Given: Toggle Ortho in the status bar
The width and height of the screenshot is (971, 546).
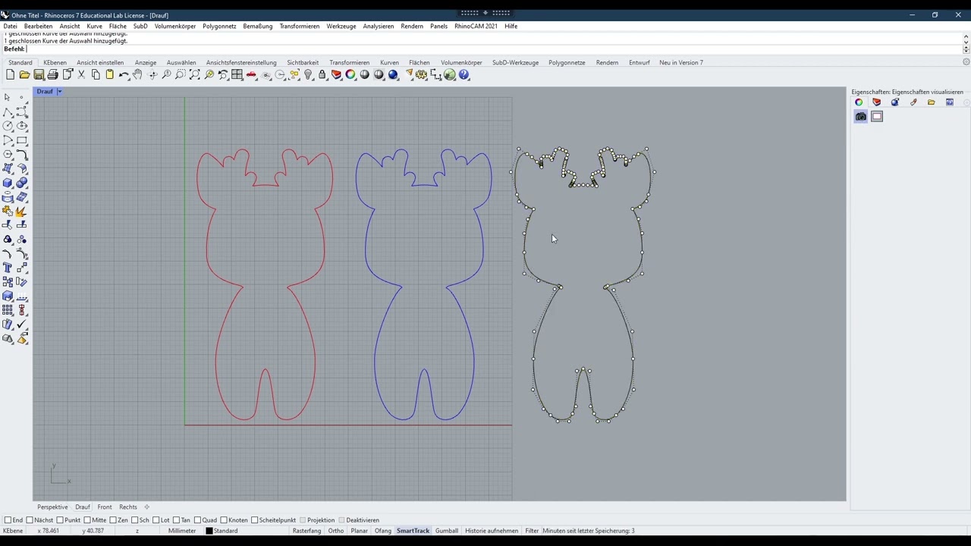Looking at the screenshot, I should click(x=336, y=531).
